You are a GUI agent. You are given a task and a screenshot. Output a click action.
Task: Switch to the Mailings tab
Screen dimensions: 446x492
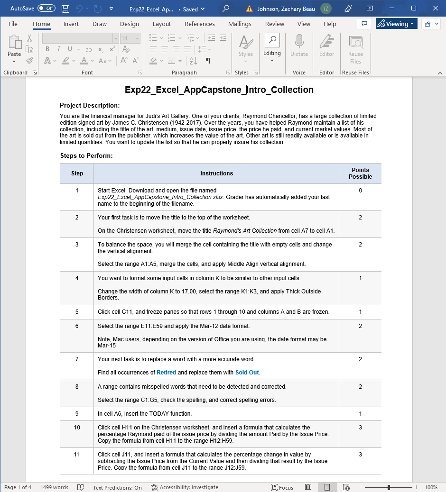240,24
